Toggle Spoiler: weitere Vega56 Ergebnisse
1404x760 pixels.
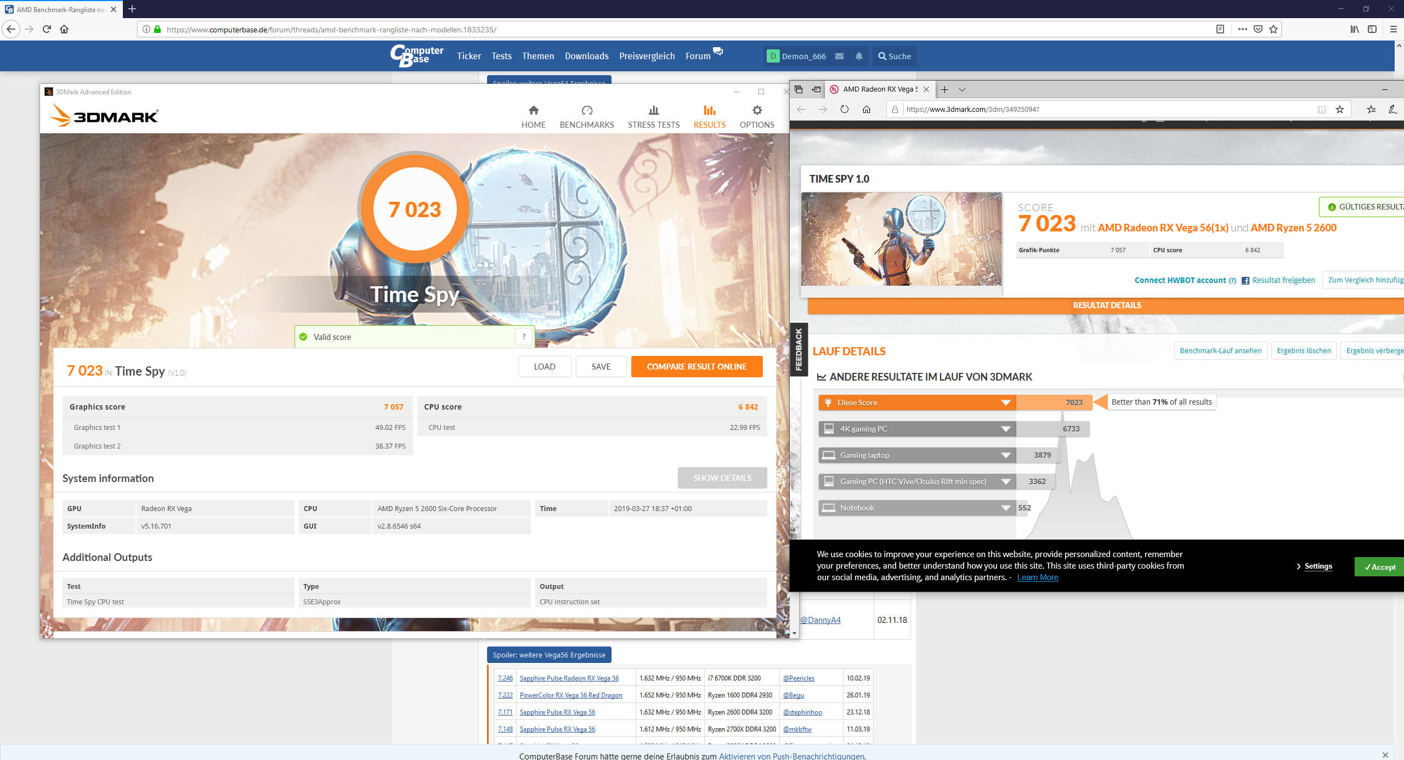(x=548, y=655)
